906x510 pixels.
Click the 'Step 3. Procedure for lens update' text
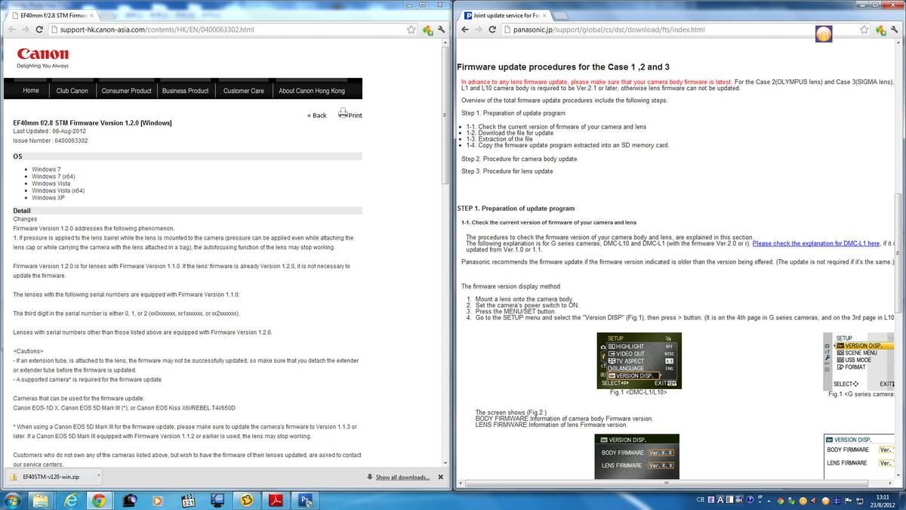pos(507,172)
